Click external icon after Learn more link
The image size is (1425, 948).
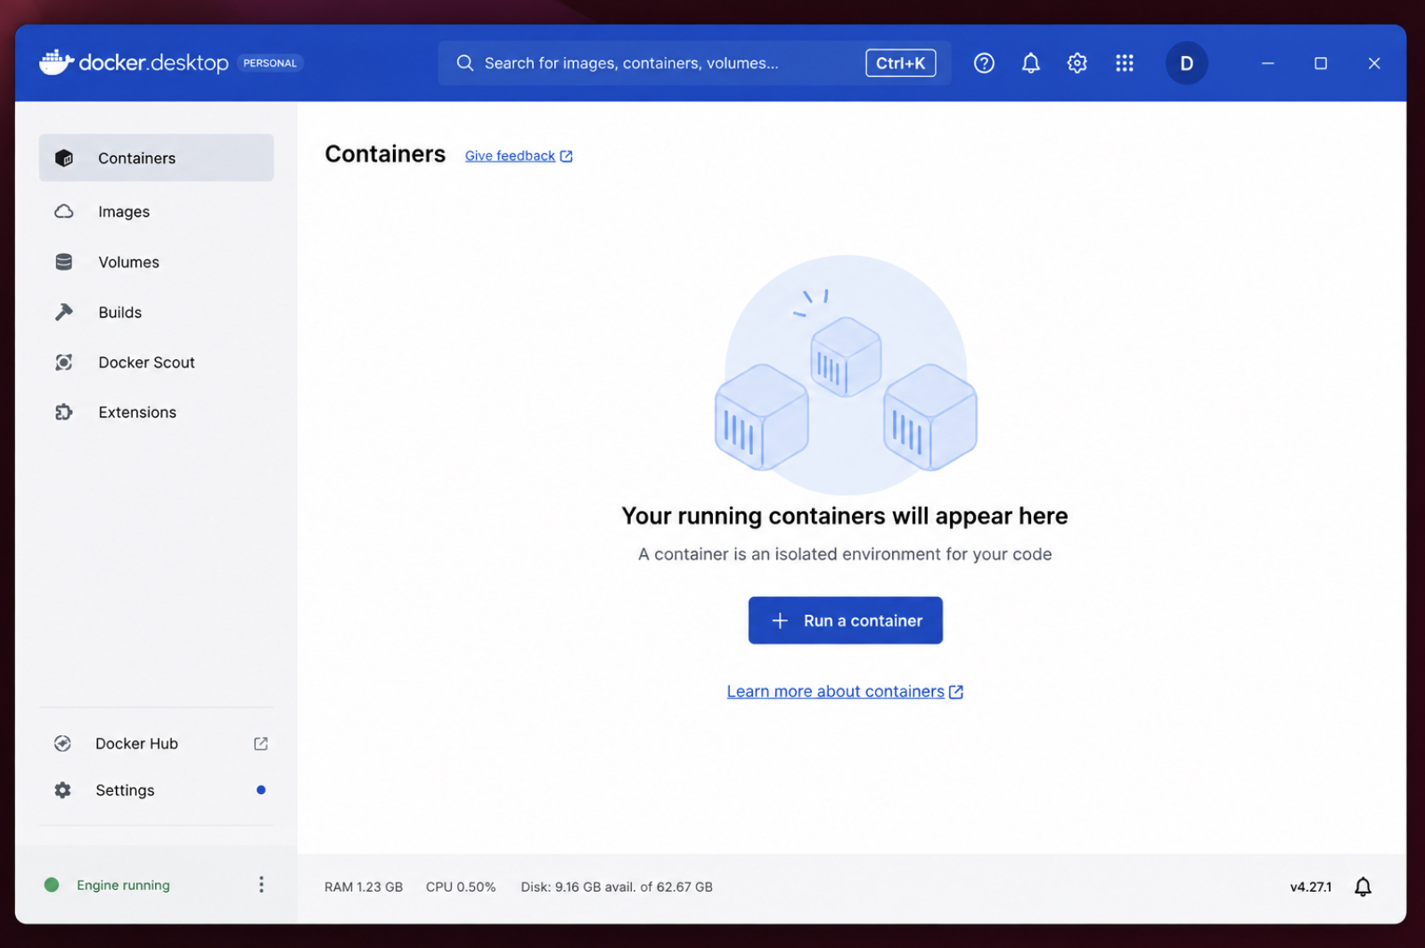click(x=956, y=692)
